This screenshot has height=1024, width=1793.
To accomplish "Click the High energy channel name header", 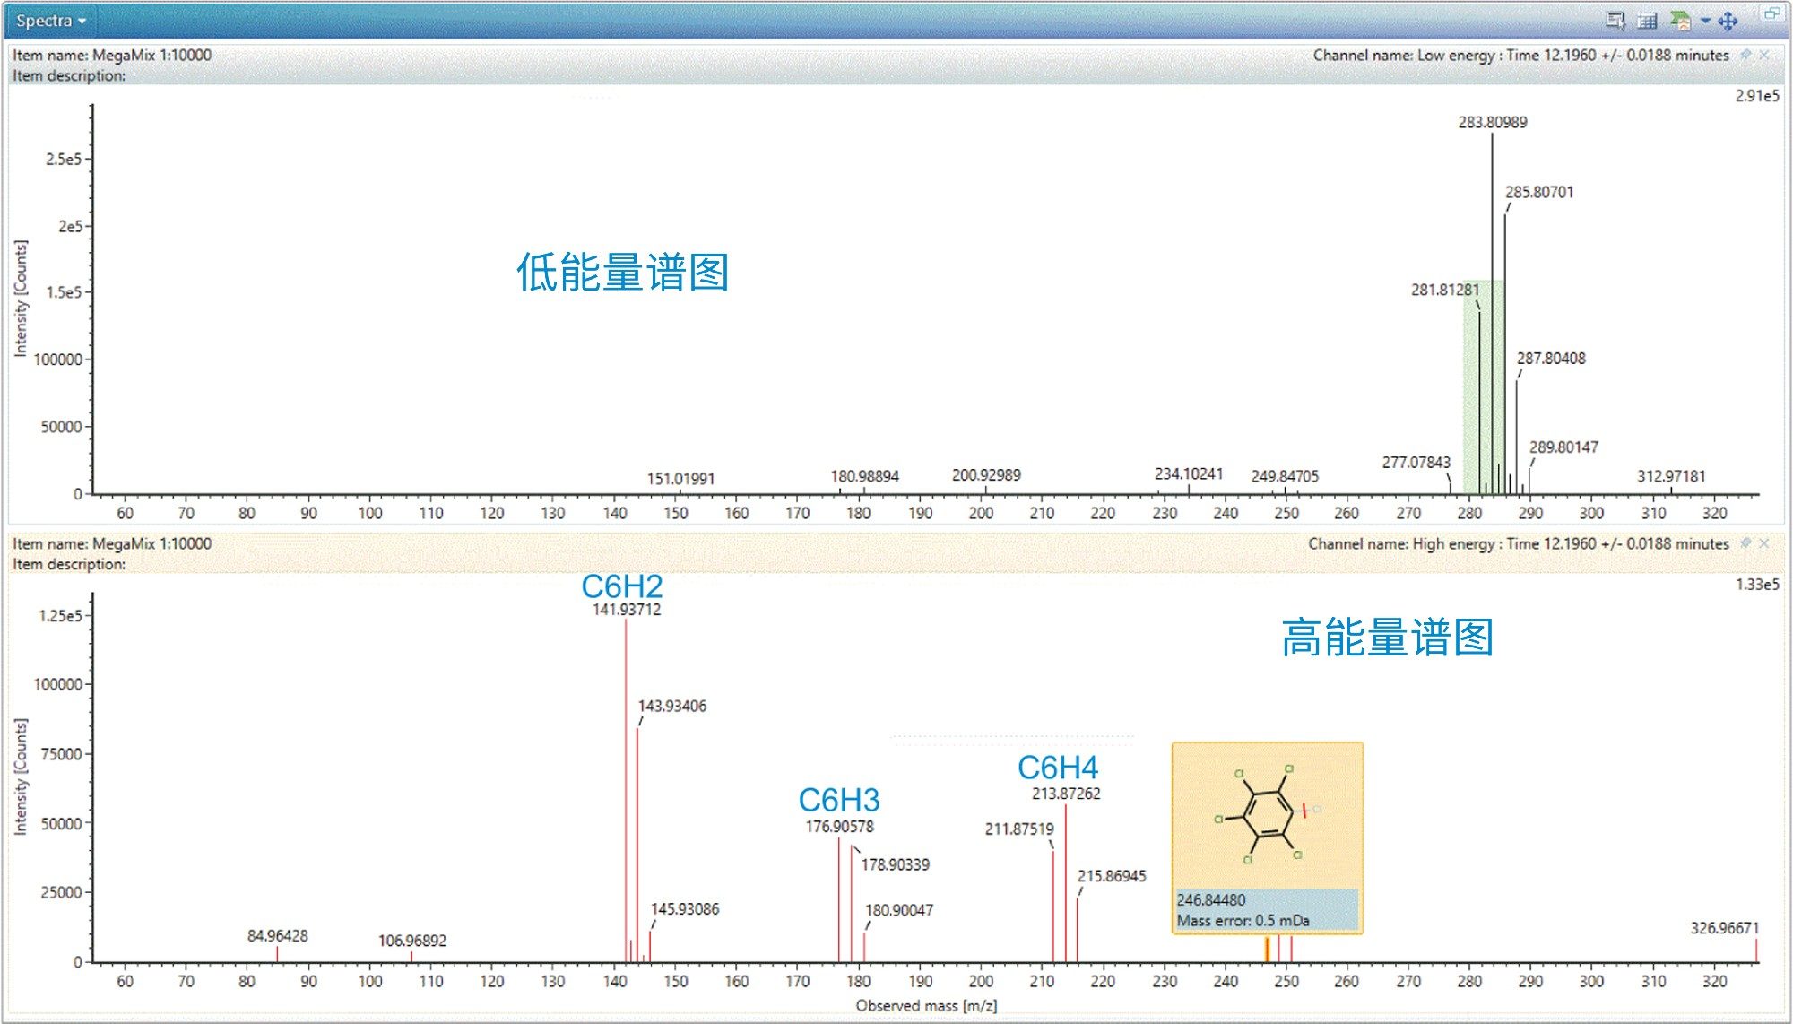I will point(1518,543).
